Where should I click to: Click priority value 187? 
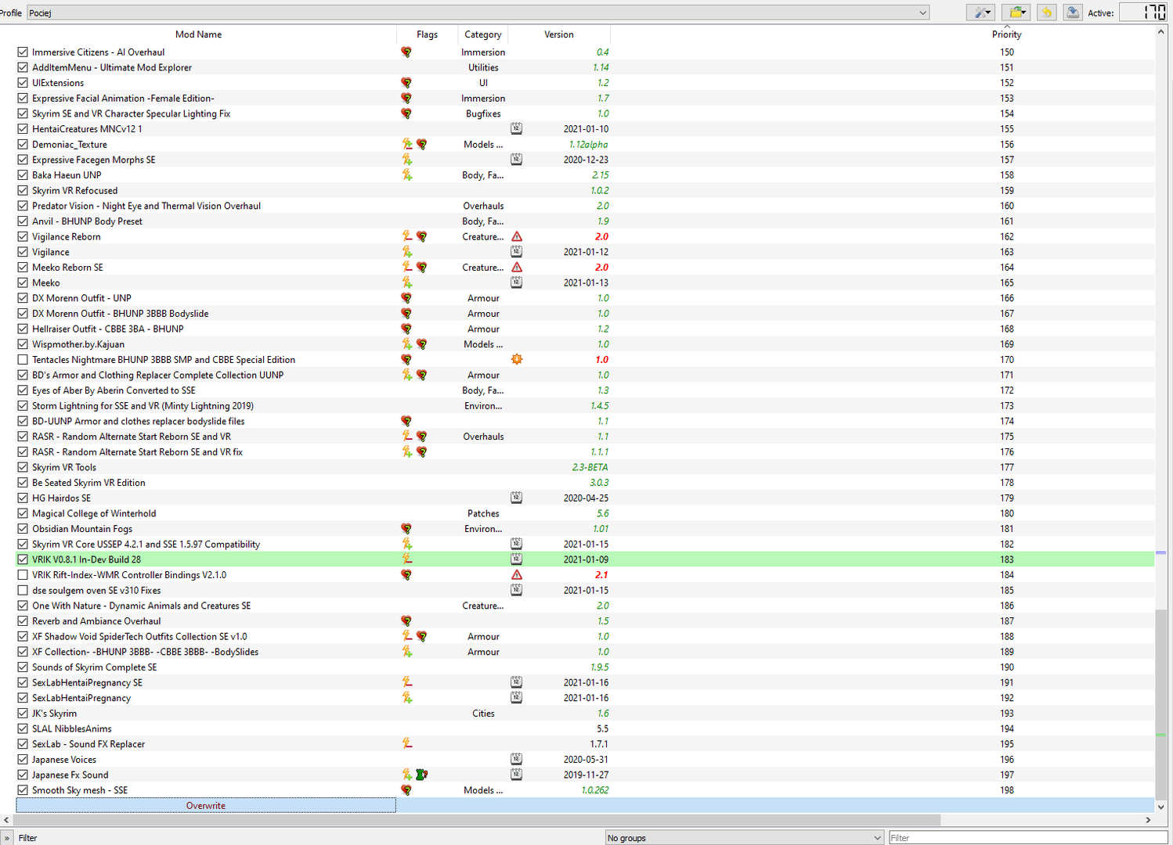[1006, 621]
